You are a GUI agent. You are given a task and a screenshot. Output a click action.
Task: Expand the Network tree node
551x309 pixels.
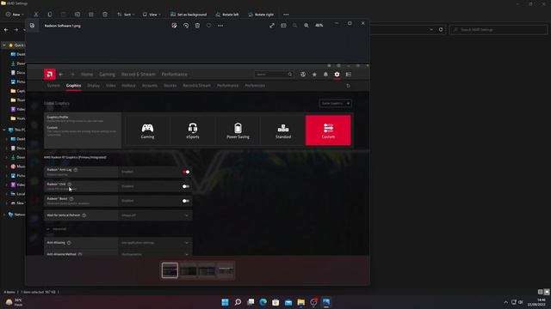[x=4, y=215]
